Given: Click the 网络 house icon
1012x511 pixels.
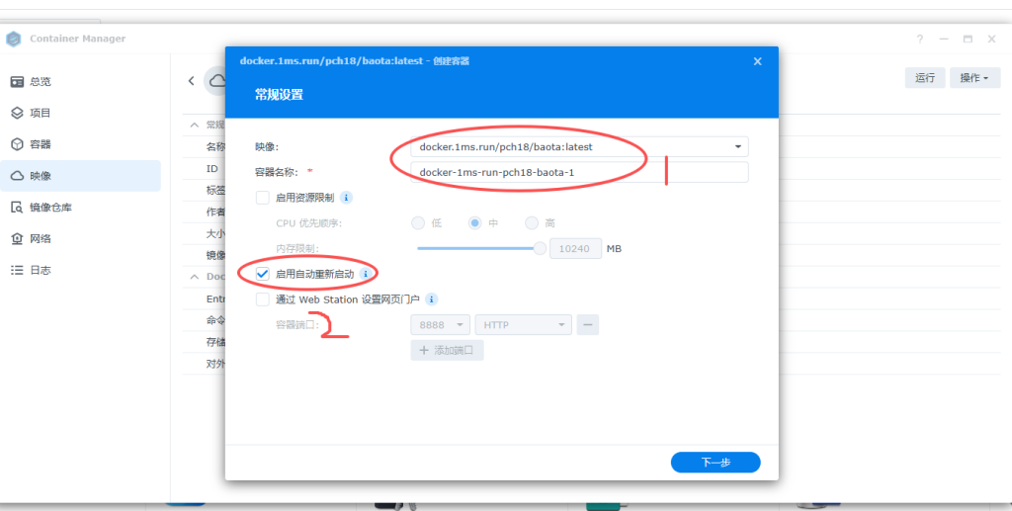Looking at the screenshot, I should (18, 239).
